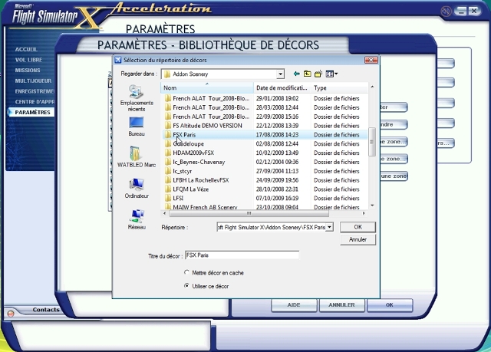This screenshot has height=352, width=491.
Task: Close the directory selection dialog
Action: [x=371, y=60]
